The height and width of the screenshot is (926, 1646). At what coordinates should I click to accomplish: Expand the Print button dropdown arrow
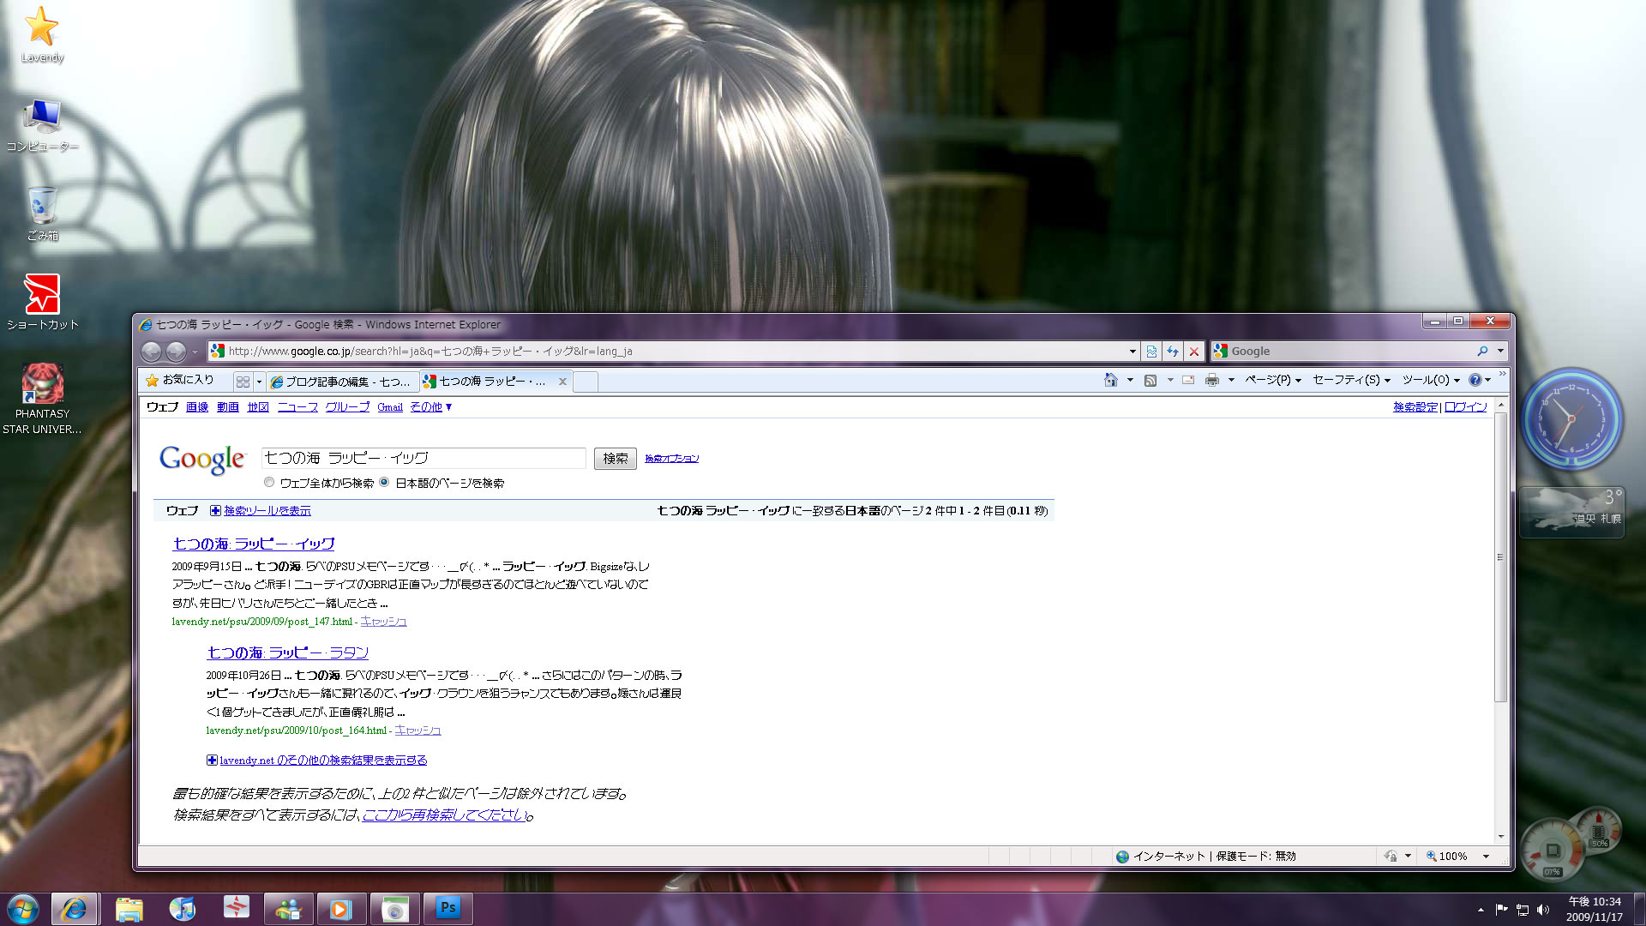[1231, 380]
